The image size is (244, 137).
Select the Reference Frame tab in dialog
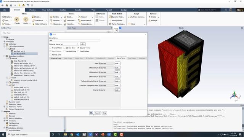click(x=56, y=58)
